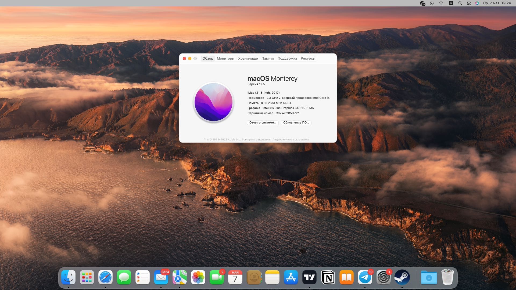Close the About This Mac window
The height and width of the screenshot is (290, 516).
tap(184, 59)
